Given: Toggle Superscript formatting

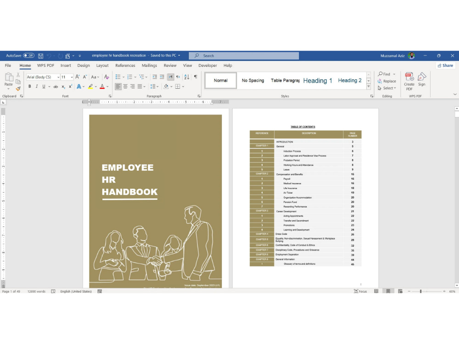Looking at the screenshot, I should point(71,86).
